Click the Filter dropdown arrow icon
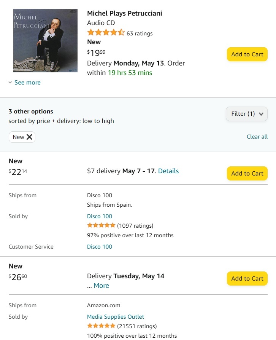 (x=261, y=114)
